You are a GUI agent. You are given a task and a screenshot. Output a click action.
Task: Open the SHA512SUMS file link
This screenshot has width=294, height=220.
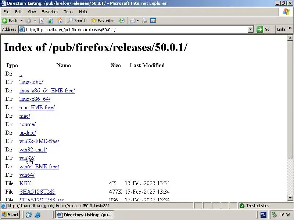coord(37,192)
